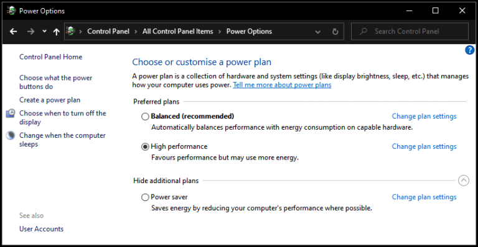Click the Power Options address bar icon
Image resolution: width=478 pixels, height=247 pixels.
(70, 31)
